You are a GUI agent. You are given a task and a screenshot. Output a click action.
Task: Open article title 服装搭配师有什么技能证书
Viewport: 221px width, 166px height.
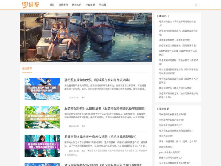click(105, 109)
